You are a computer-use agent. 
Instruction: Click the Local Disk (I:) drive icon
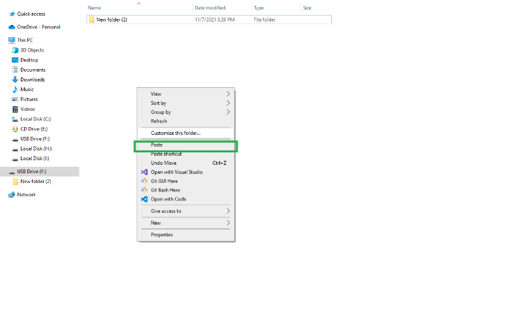15,159
